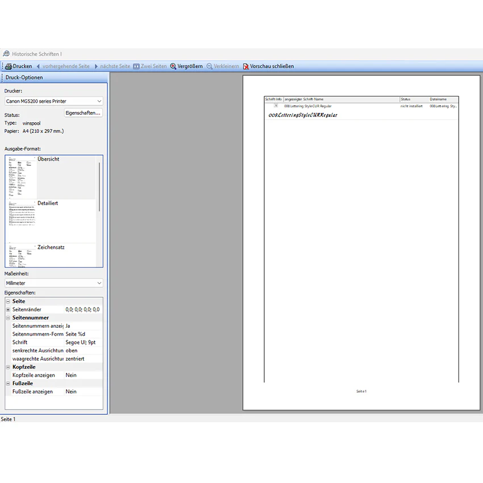The image size is (483, 483).
Task: Click the Vergrößern magnifier icon
Action: 173,66
